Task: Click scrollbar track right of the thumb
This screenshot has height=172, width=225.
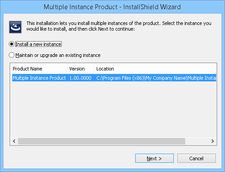Action: [197, 141]
